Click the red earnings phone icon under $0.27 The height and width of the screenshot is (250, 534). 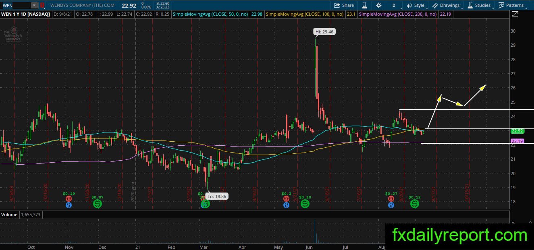tap(391, 199)
